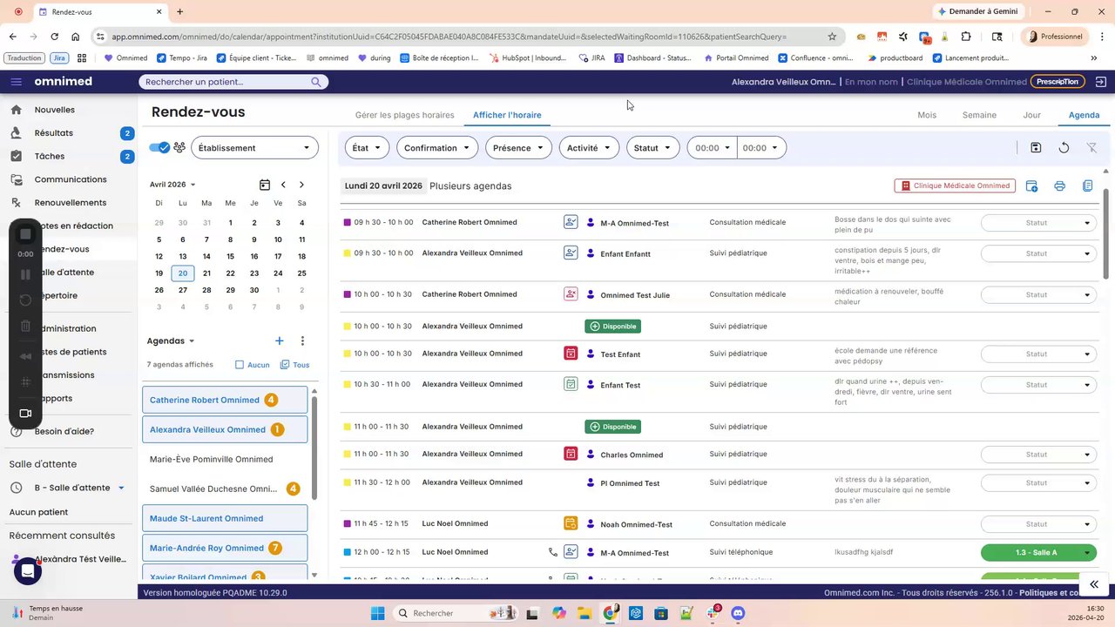
Task: Toggle Samuel Vallée Duchesne agenda on
Action: [225, 489]
